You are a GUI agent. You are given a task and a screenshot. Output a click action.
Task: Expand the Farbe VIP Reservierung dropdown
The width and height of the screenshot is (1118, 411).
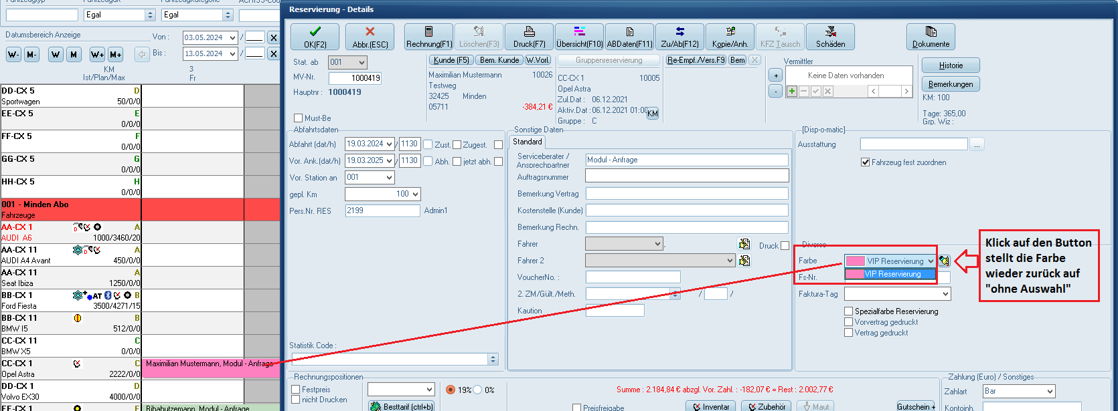(930, 261)
